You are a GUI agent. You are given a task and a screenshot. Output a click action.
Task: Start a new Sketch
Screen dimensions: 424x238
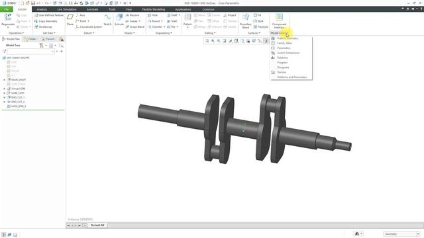(x=107, y=20)
